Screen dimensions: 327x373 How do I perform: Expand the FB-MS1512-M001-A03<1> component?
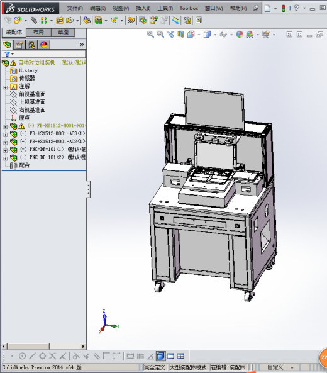(5, 135)
